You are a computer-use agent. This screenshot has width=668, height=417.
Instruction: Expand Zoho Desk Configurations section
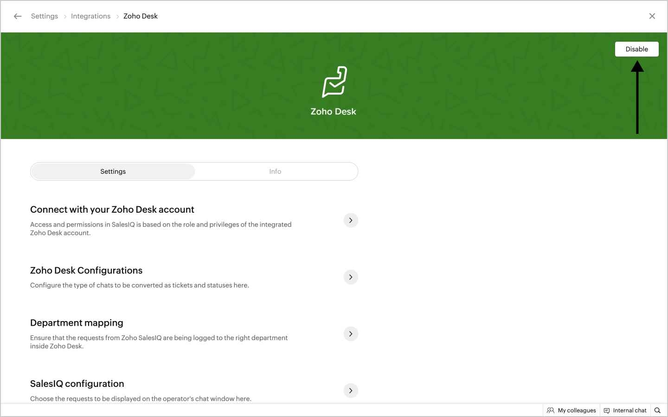pyautogui.click(x=351, y=277)
